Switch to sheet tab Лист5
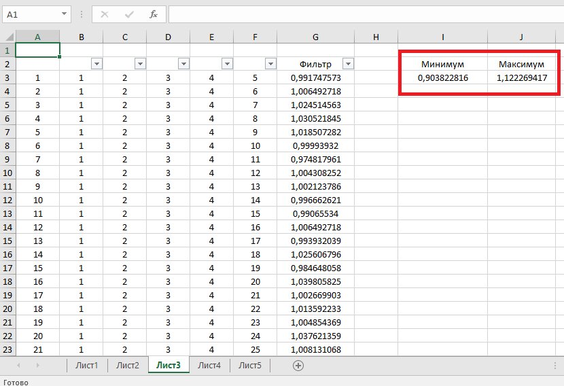The height and width of the screenshot is (386, 564). coord(249,366)
